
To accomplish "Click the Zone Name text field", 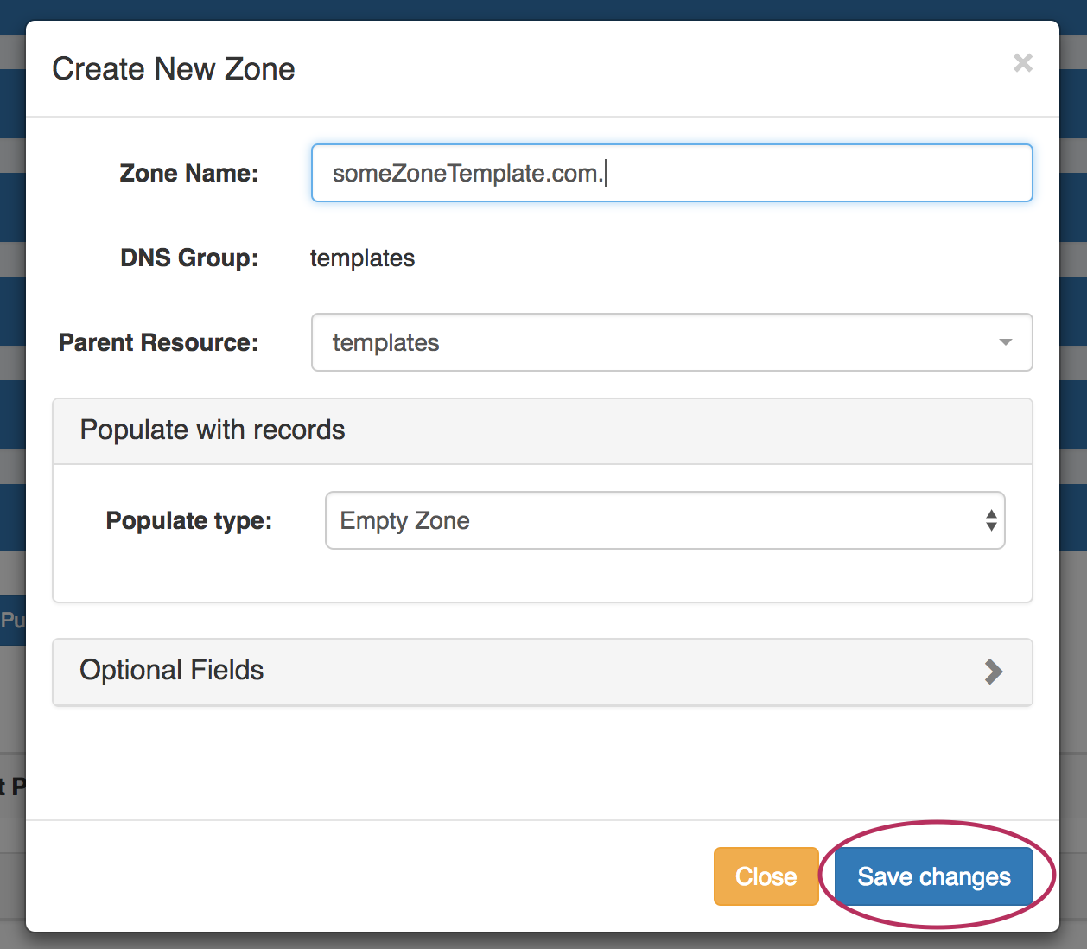I will pyautogui.click(x=671, y=173).
